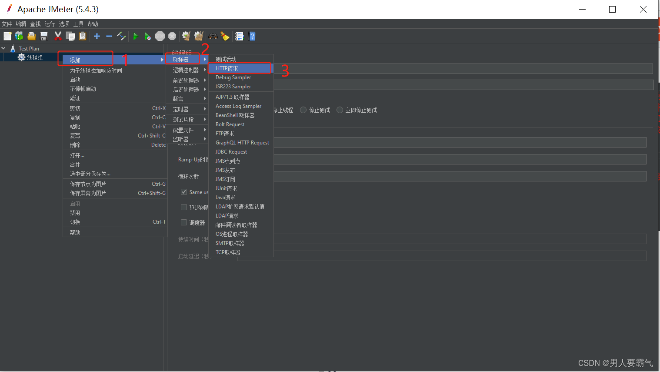
Task: Select the 线程组 tree item
Action: pyautogui.click(x=35, y=57)
